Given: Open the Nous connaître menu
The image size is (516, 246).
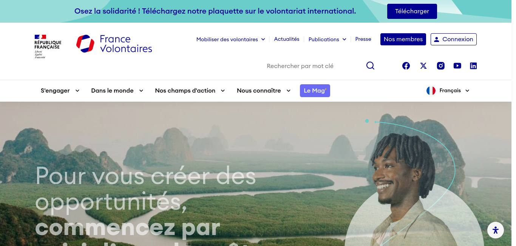Looking at the screenshot, I should click(264, 91).
